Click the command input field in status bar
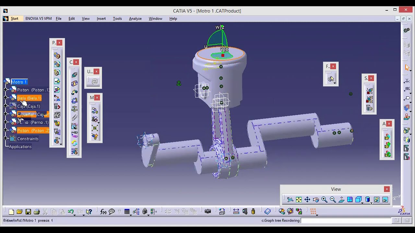This screenshot has width=415, height=233. click(346, 221)
